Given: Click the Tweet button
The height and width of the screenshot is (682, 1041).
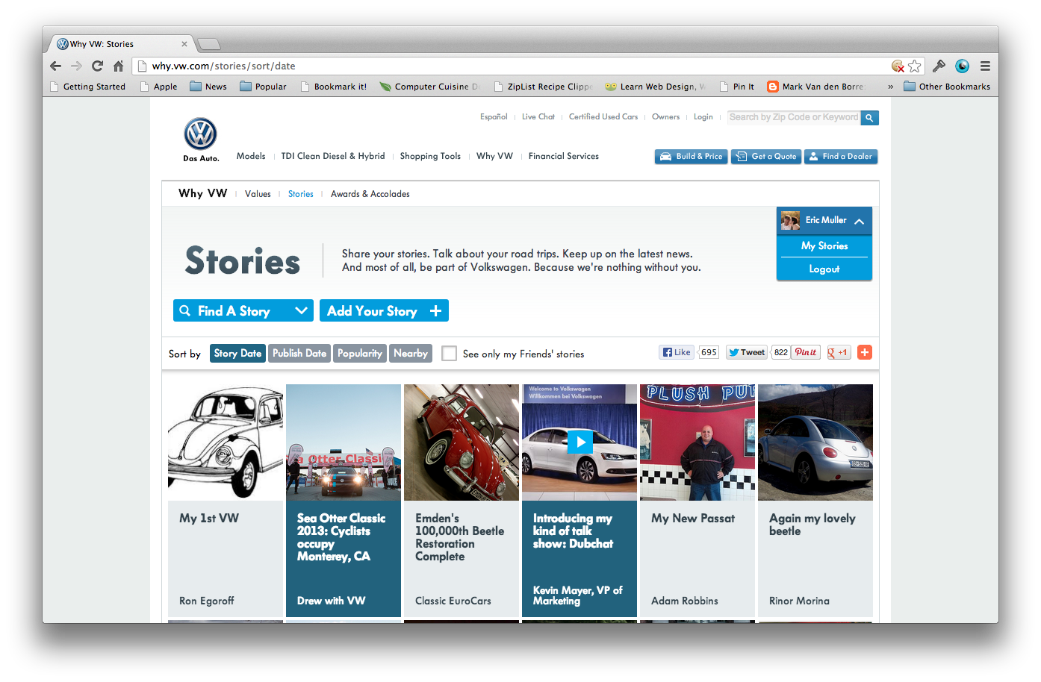Looking at the screenshot, I should click(747, 352).
